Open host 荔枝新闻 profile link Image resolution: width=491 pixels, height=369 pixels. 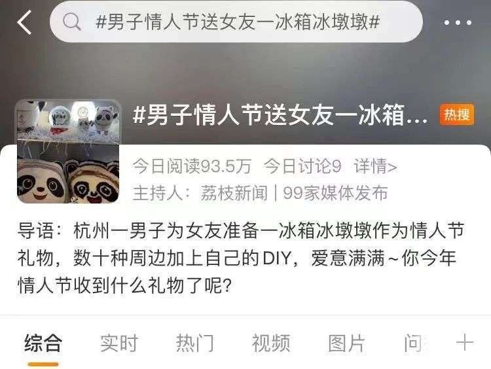tap(234, 193)
